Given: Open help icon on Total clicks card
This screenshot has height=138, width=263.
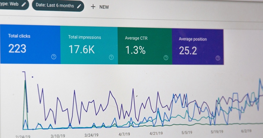Looking at the screenshot, I should (54, 57).
